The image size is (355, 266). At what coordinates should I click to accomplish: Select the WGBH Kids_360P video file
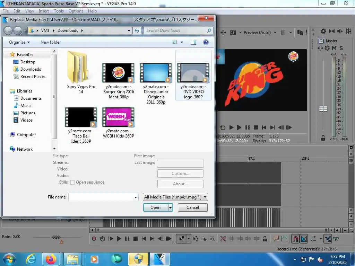click(x=119, y=123)
